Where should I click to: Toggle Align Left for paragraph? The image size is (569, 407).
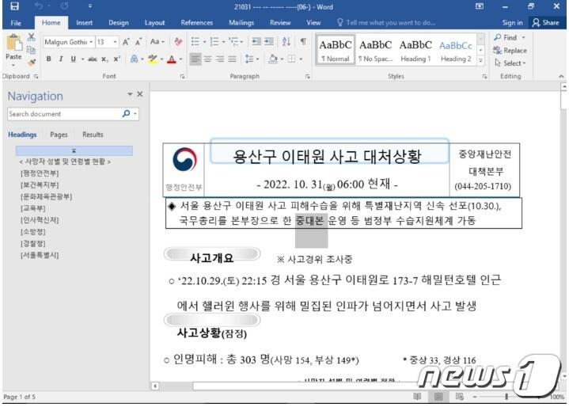(195, 59)
